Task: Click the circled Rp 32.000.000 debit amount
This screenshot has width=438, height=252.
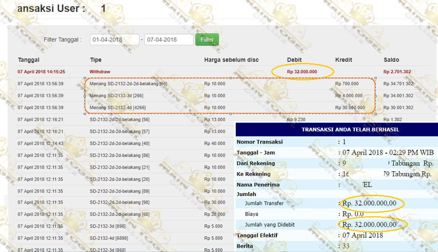Action: tap(302, 72)
